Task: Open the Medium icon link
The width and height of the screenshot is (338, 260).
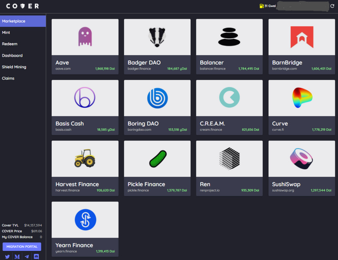Action: pyautogui.click(x=17, y=257)
